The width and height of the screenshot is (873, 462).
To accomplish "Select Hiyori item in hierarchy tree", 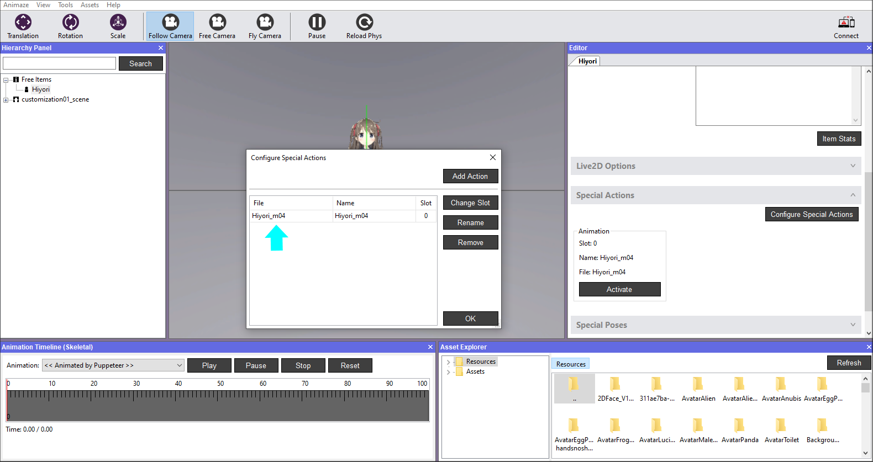I will tap(40, 89).
